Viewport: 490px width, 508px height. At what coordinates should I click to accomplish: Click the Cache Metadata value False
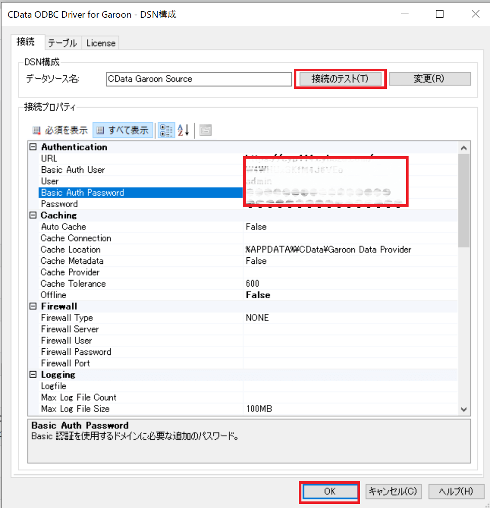[x=256, y=261]
